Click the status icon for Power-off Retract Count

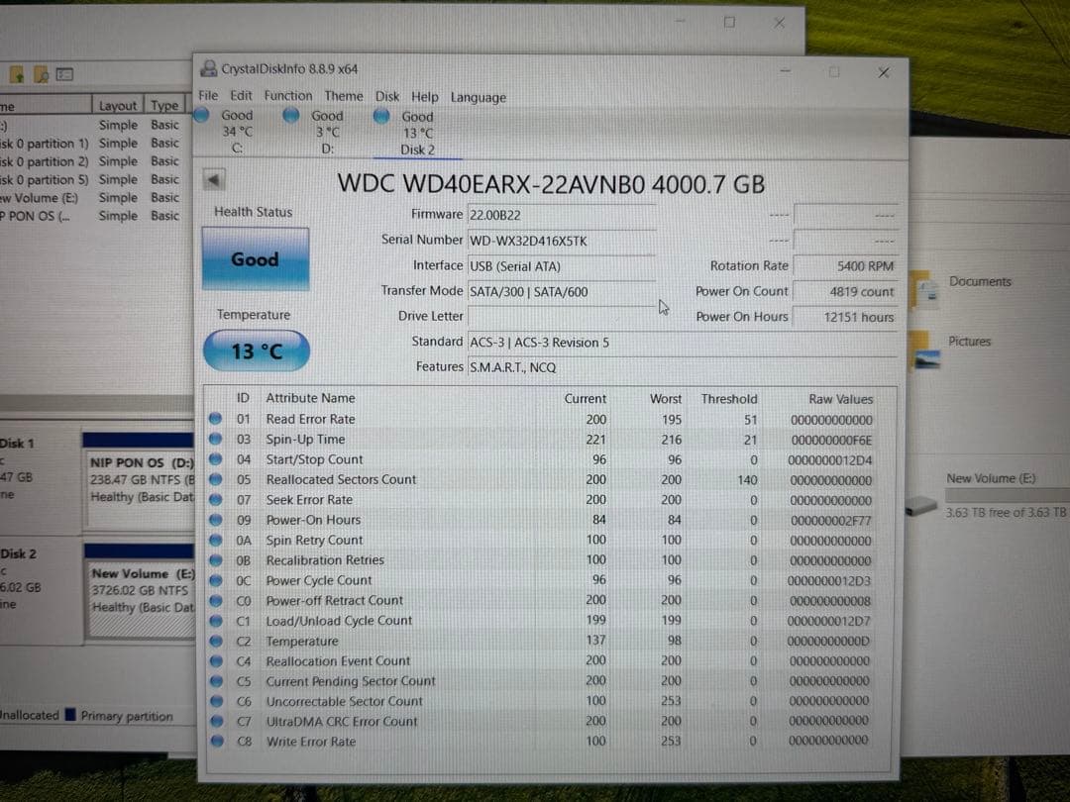tap(216, 601)
